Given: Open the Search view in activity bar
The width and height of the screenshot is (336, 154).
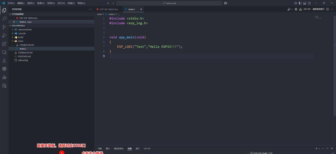Looking at the screenshot, I should pyautogui.click(x=4, y=19).
